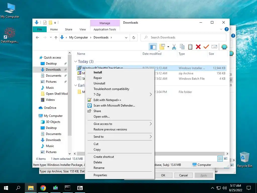The width and height of the screenshot is (257, 193).
Task: Go up one folder level arrow
Action: (x=56, y=38)
